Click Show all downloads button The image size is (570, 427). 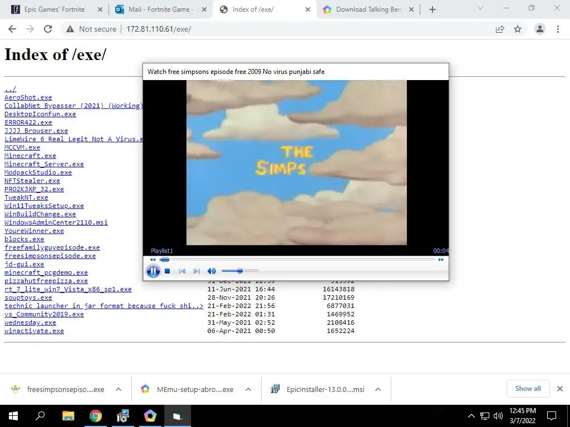(528, 389)
